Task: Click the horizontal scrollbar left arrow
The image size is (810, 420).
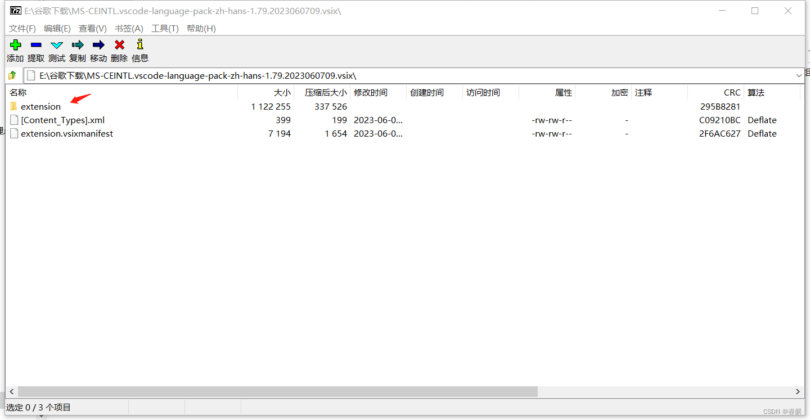Action: [x=12, y=391]
